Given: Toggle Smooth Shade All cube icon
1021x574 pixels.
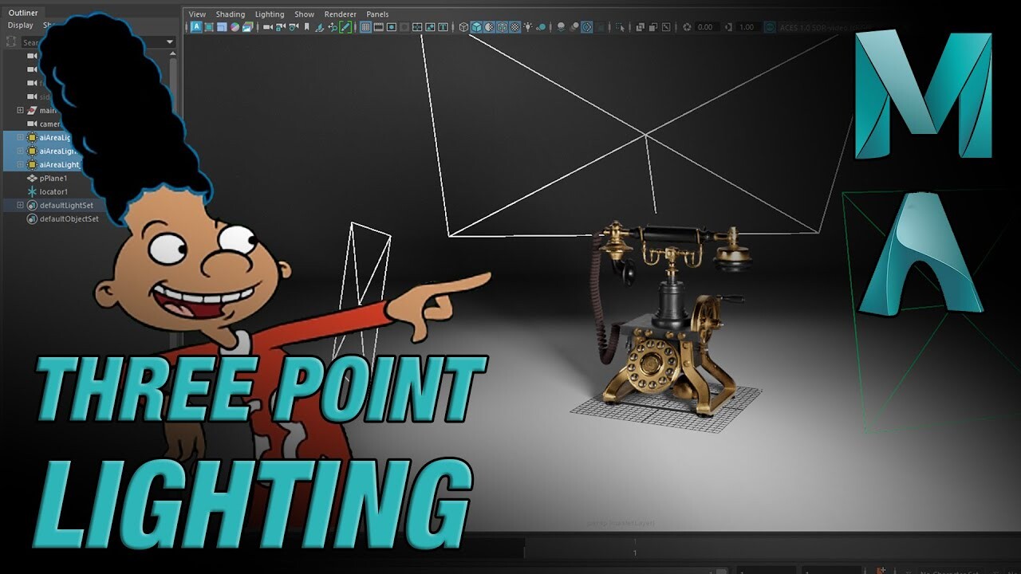Looking at the screenshot, I should coord(477,27).
